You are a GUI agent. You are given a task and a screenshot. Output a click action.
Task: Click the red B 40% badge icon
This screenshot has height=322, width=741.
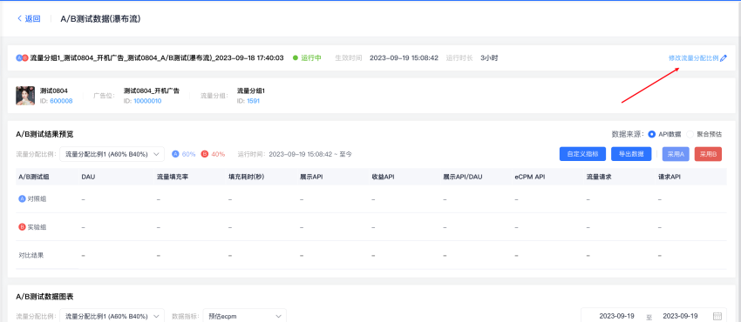tap(205, 154)
